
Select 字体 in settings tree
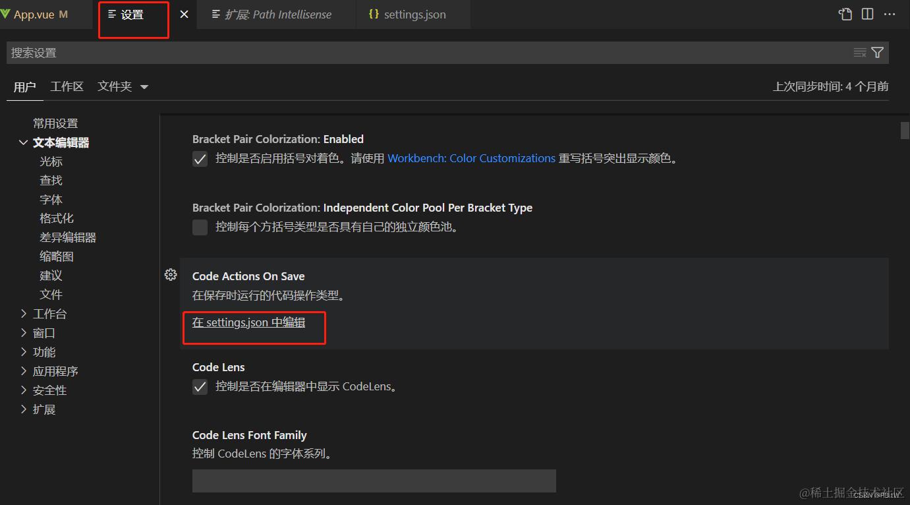51,200
